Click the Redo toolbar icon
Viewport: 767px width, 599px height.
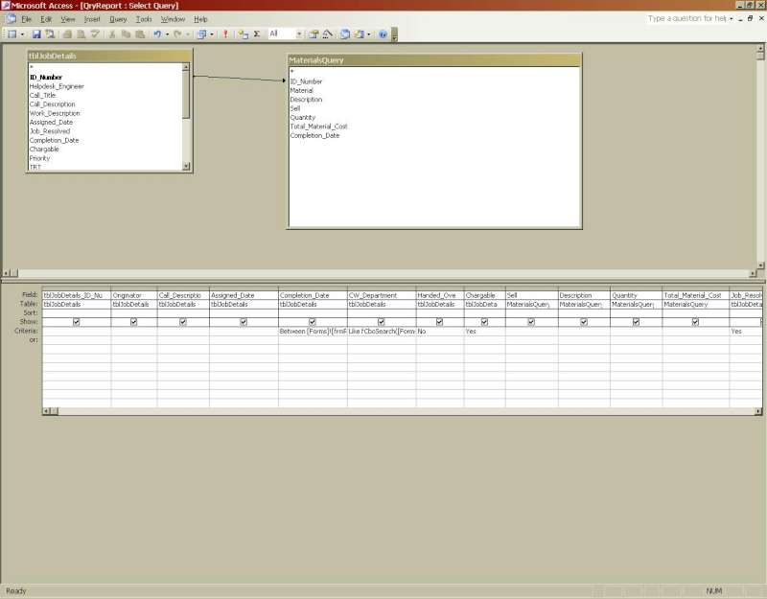click(x=177, y=35)
